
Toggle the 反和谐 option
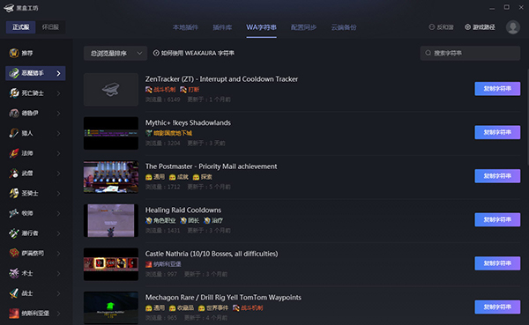click(441, 27)
